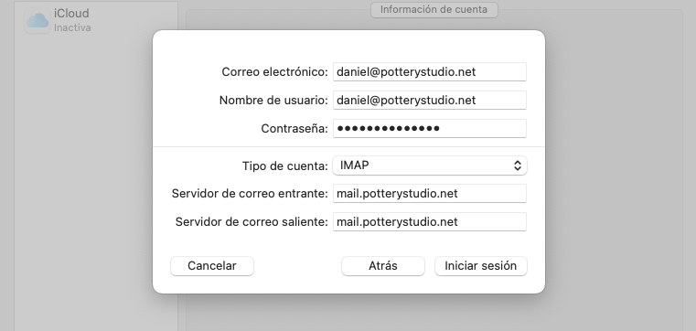Click the Inactiva status text under iCloud
This screenshot has width=696, height=331.
tap(72, 27)
